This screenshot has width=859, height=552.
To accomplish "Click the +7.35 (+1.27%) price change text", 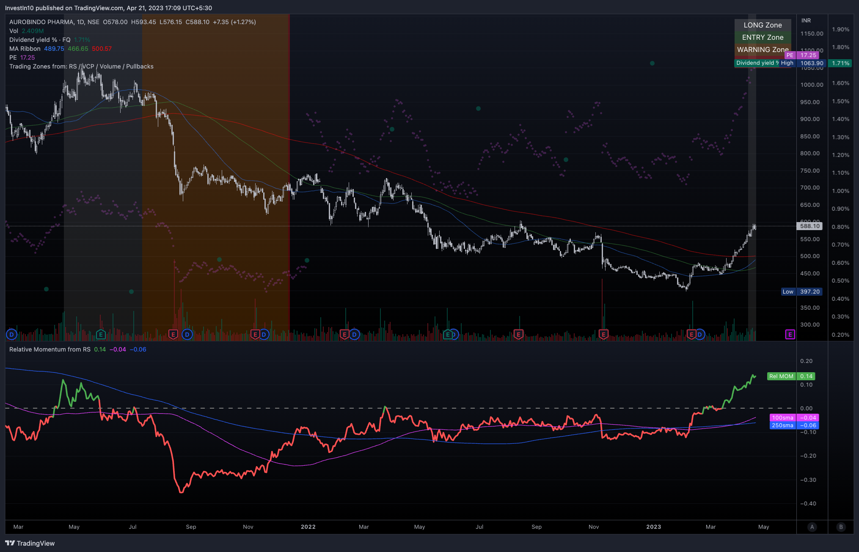I will pos(234,22).
